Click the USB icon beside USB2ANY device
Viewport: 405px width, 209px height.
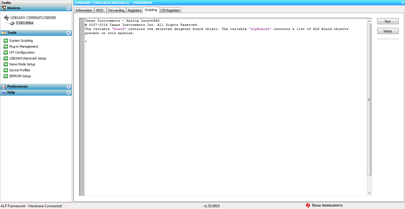[x=6, y=18]
